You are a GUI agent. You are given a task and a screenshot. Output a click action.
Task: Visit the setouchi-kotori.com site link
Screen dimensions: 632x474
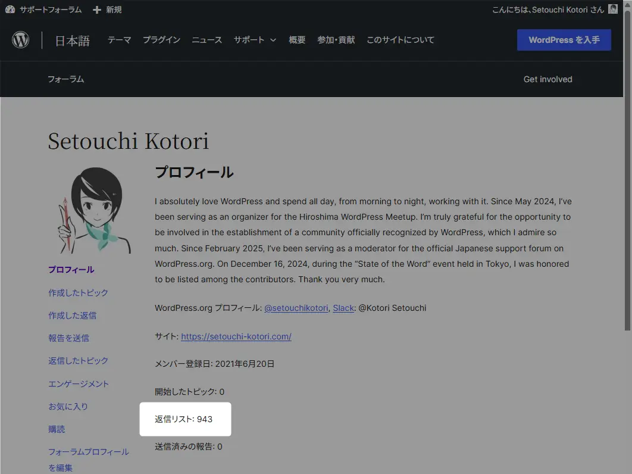[236, 336]
